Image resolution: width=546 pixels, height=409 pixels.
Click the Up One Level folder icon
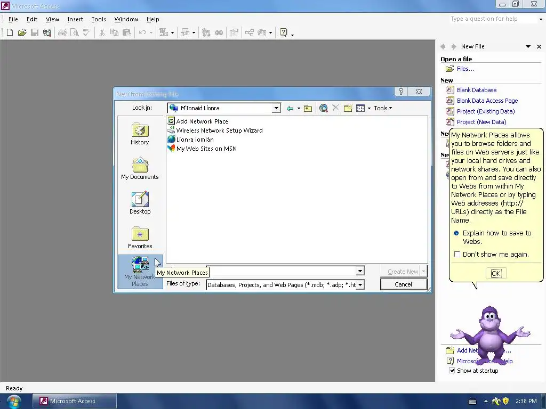point(308,109)
